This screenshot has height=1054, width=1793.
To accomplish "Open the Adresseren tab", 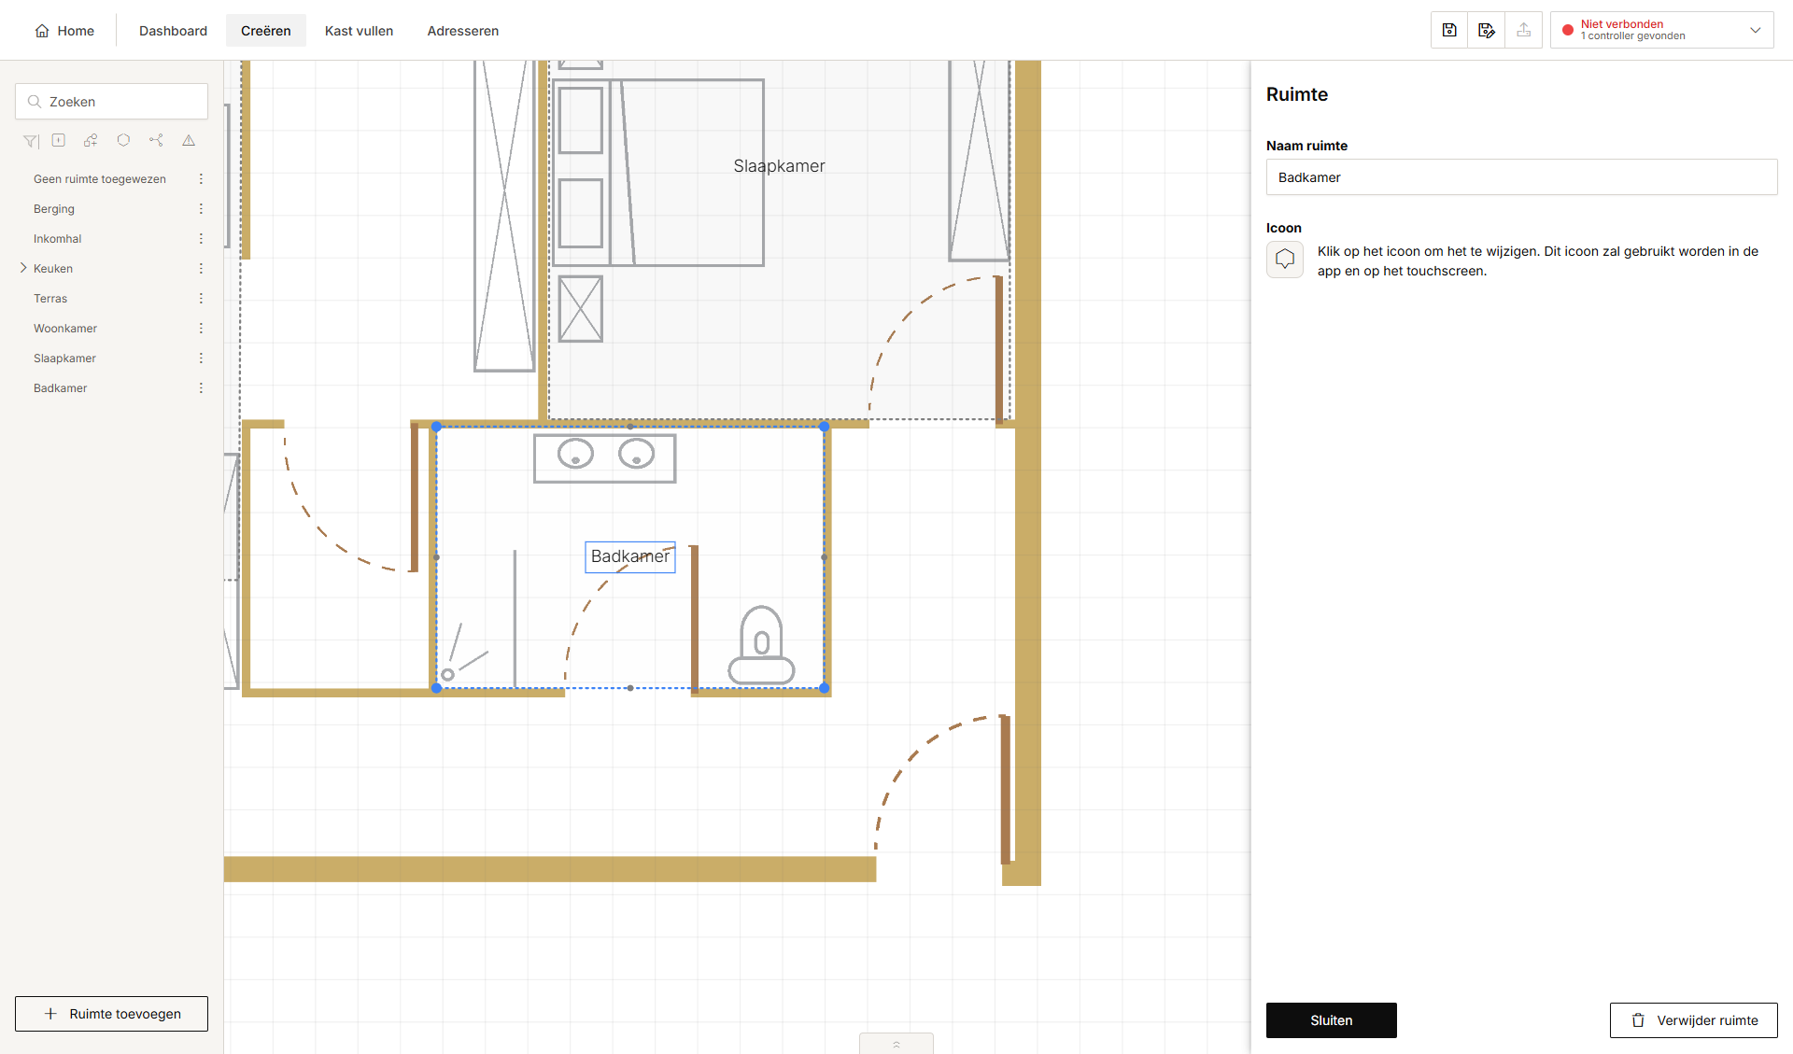I will click(463, 31).
